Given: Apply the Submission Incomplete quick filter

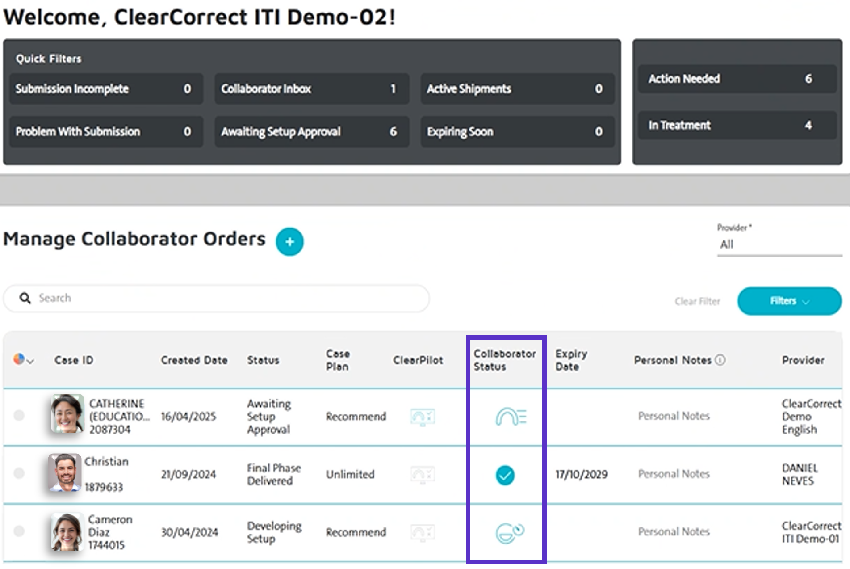Looking at the screenshot, I should (106, 89).
